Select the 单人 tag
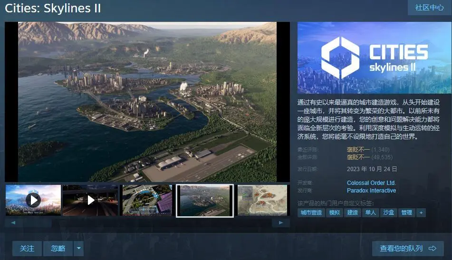452x260 pixels. coord(370,213)
